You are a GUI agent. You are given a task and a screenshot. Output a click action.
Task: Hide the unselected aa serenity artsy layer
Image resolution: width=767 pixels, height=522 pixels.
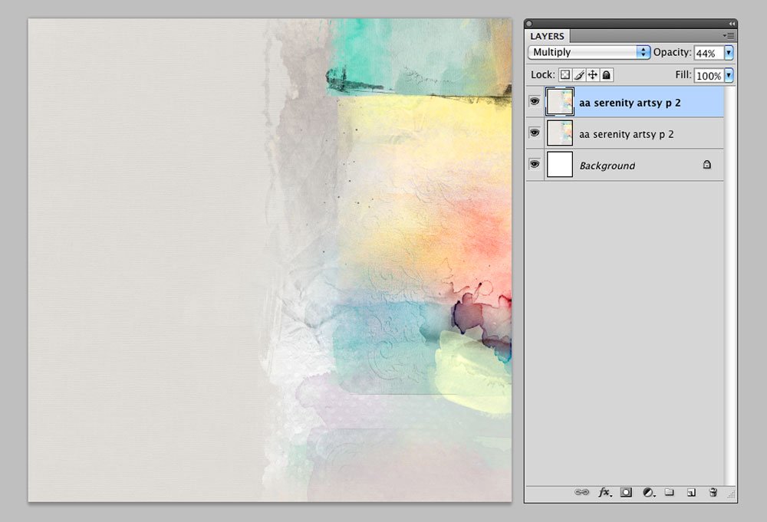click(534, 133)
